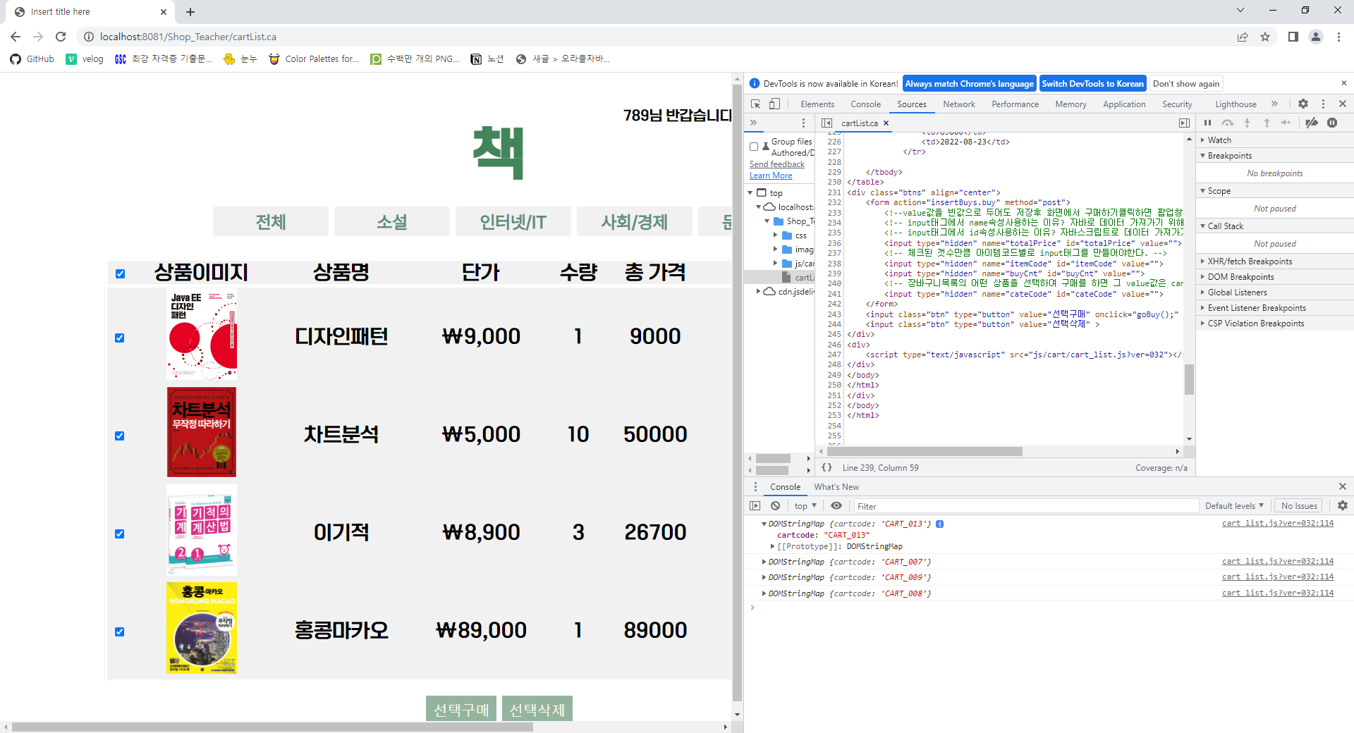Expand the CART_007 DOMStringMap entry
1354x733 pixels.
pyautogui.click(x=764, y=562)
